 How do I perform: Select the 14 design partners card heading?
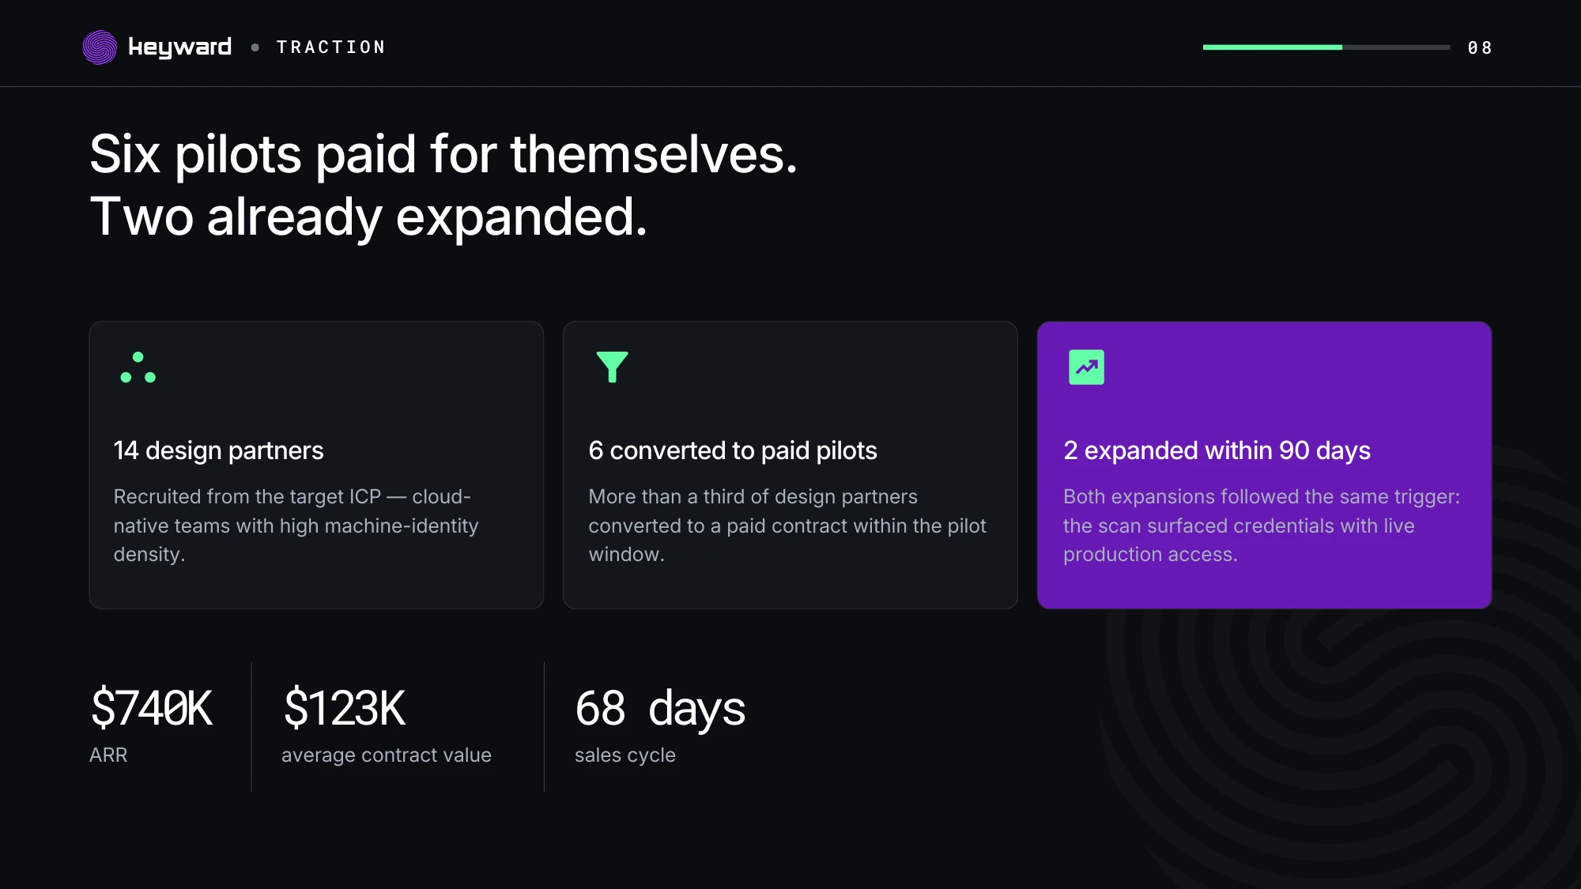tap(218, 450)
